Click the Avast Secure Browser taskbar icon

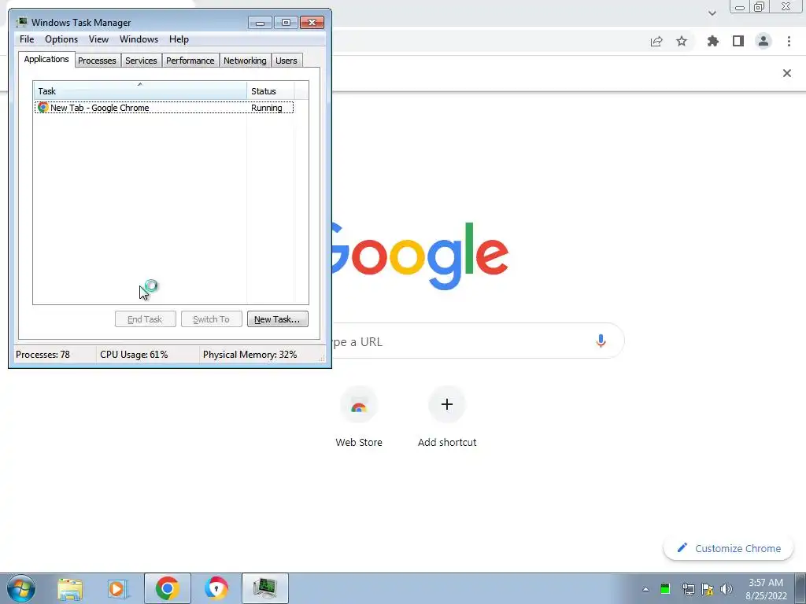click(x=216, y=589)
